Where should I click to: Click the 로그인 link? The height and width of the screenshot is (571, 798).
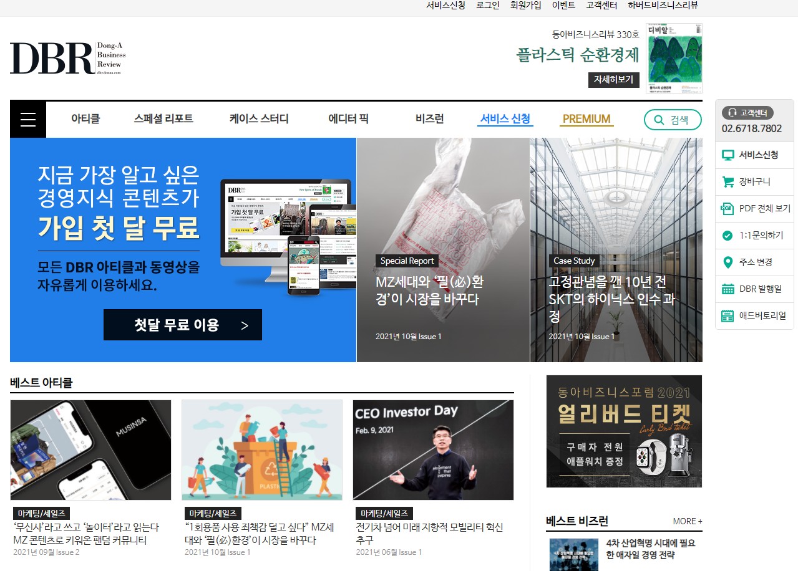[488, 6]
